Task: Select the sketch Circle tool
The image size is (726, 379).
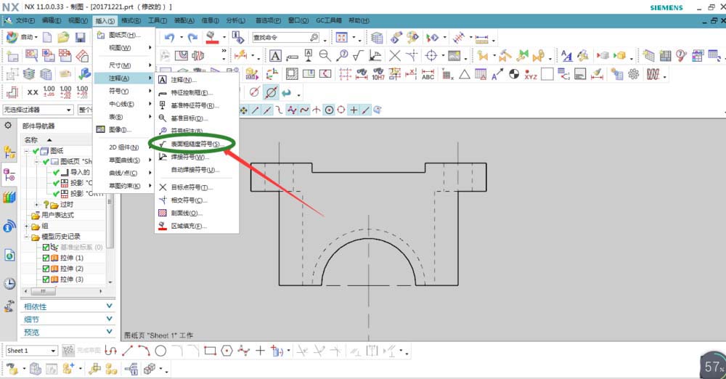Action: 160,351
